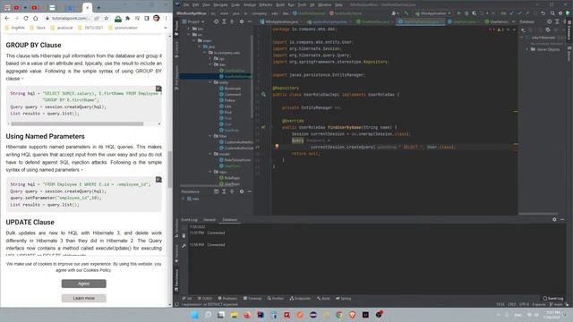Click the GROUP BY code horizontal scrollbar
573x322 pixels.
click(x=77, y=123)
